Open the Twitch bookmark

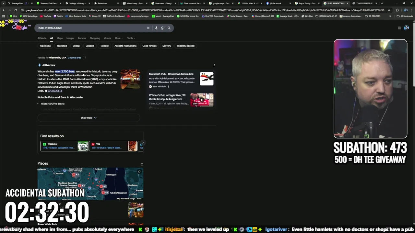point(58,16)
